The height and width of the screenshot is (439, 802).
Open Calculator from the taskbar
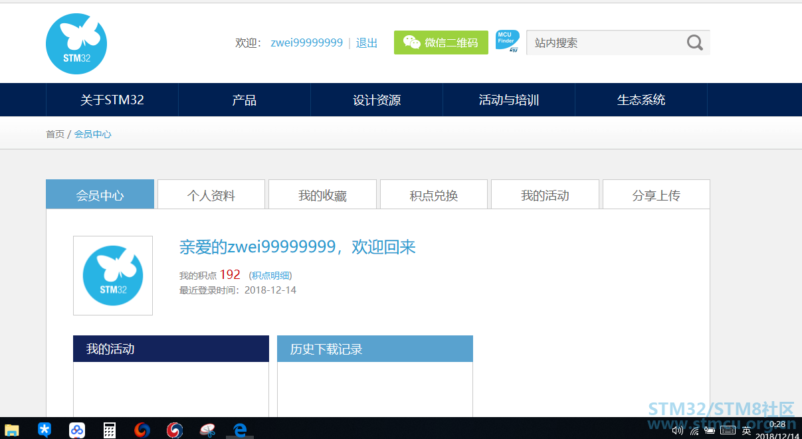(110, 430)
